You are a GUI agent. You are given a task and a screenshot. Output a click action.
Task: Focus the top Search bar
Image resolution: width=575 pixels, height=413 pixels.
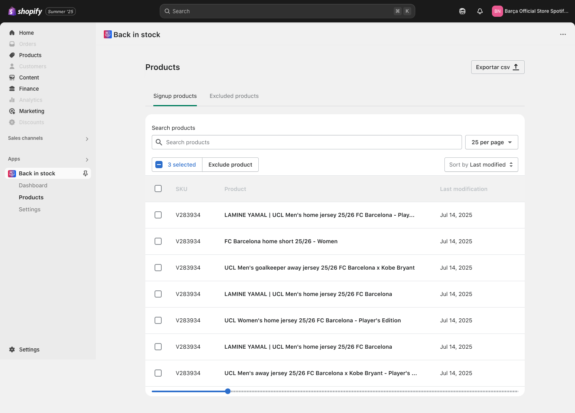click(287, 11)
